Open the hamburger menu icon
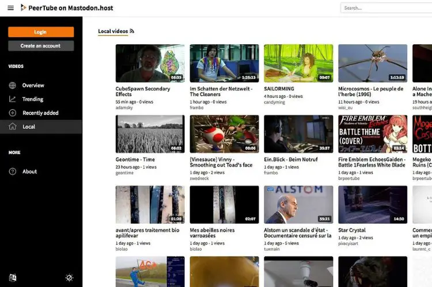432x287 pixels. (x=11, y=7)
